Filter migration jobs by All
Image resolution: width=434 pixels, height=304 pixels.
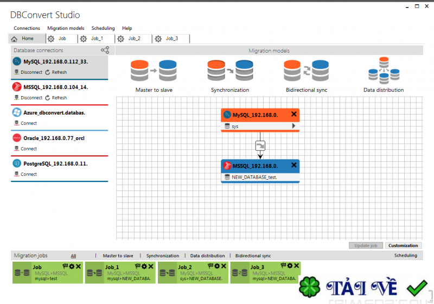73,256
